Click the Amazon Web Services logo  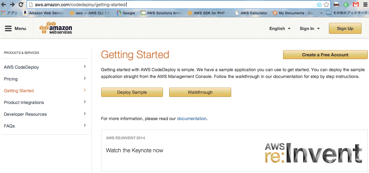click(x=56, y=28)
